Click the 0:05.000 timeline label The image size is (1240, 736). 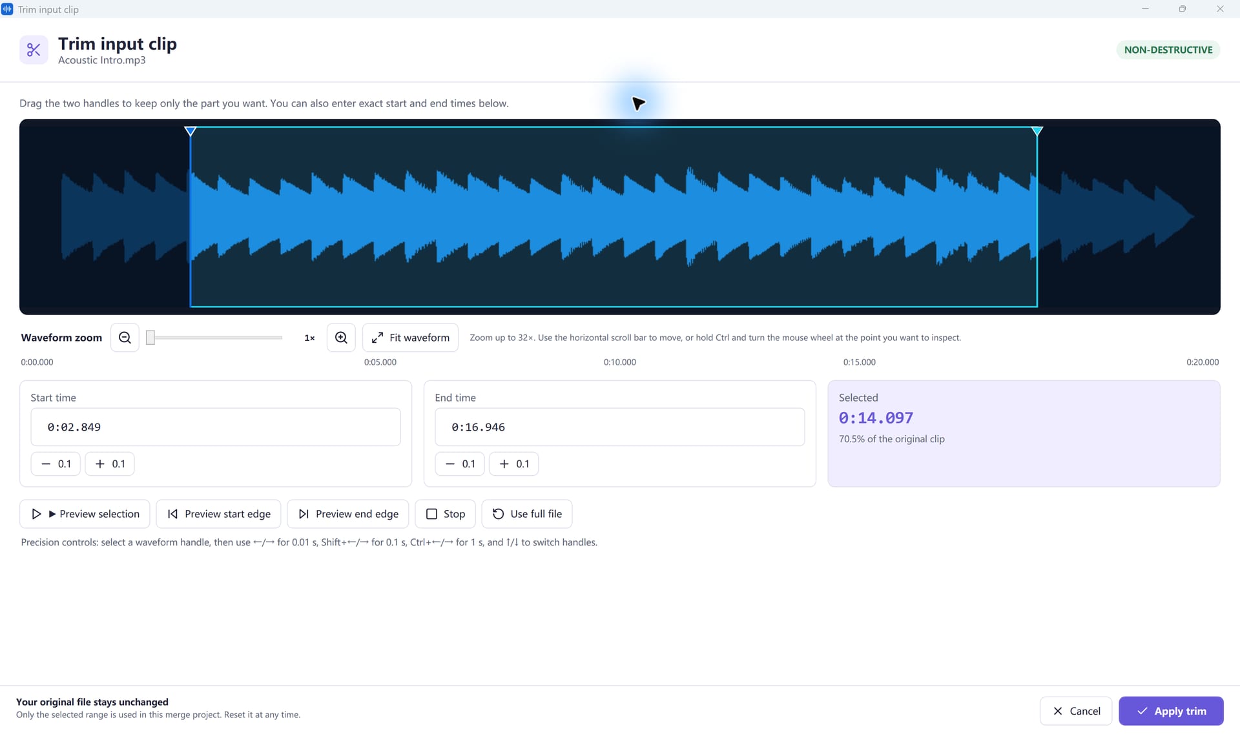(380, 362)
